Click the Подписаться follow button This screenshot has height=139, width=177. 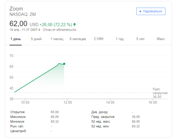[151, 11]
